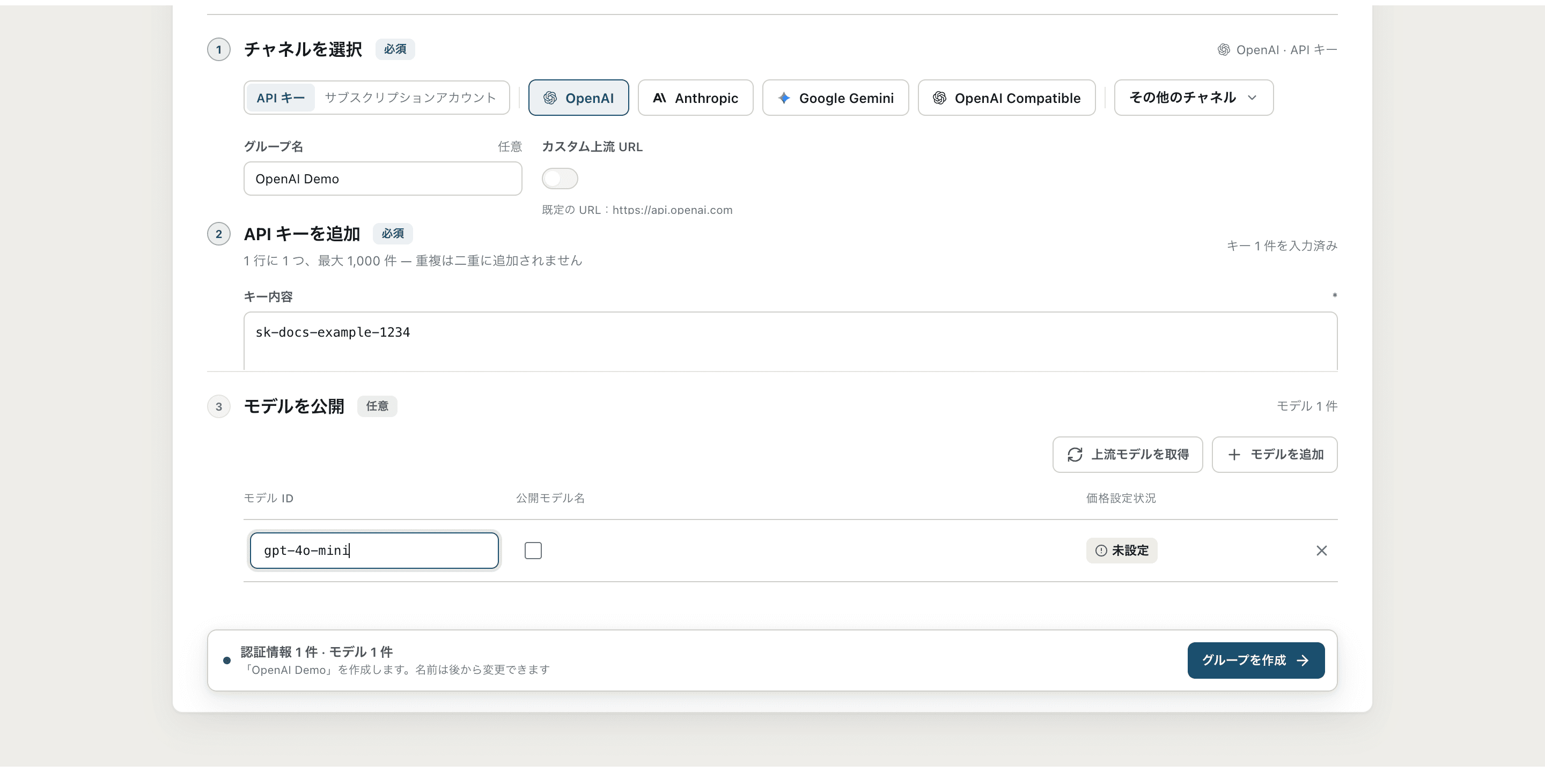Click the キー内容 label
This screenshot has width=1545, height=772.
coord(268,296)
